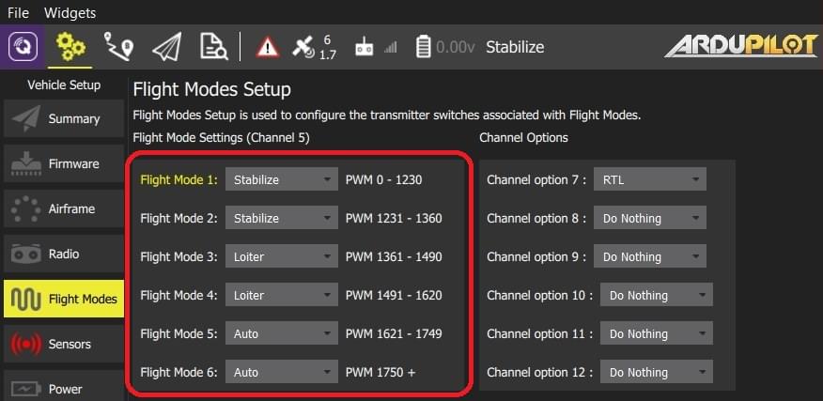The width and height of the screenshot is (823, 401).
Task: Open the Firmware setup page
Action: coord(63,164)
